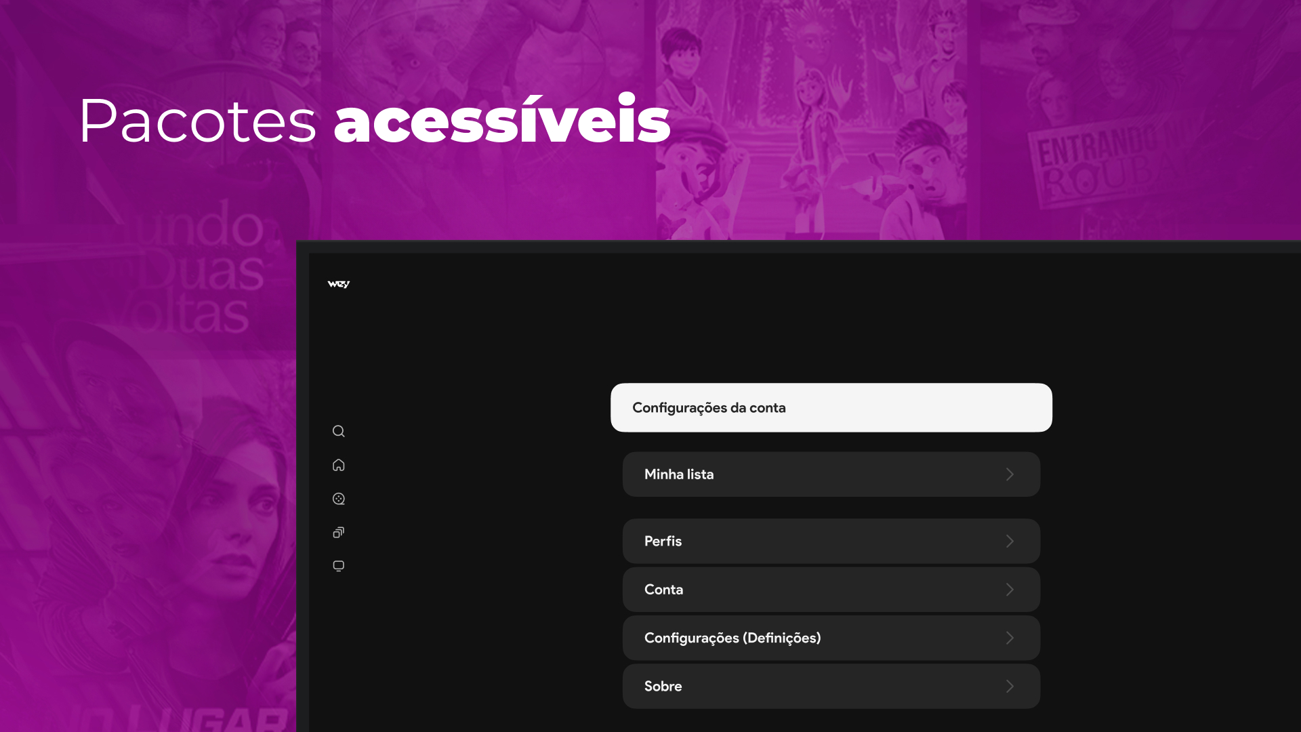Open the Minha lista row
The height and width of the screenshot is (732, 1301).
[x=831, y=474]
